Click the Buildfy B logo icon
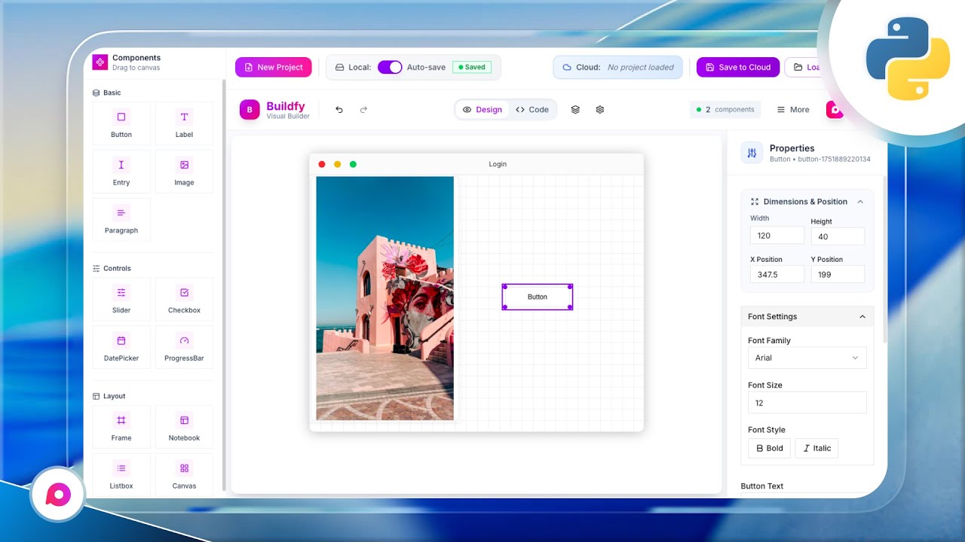The image size is (965, 542). point(250,110)
